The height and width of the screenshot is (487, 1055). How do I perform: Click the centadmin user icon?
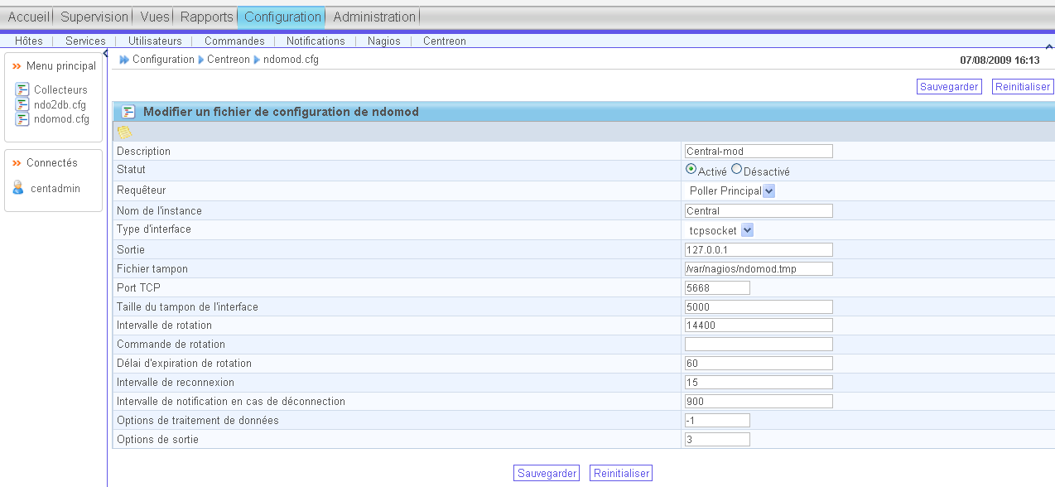point(18,188)
